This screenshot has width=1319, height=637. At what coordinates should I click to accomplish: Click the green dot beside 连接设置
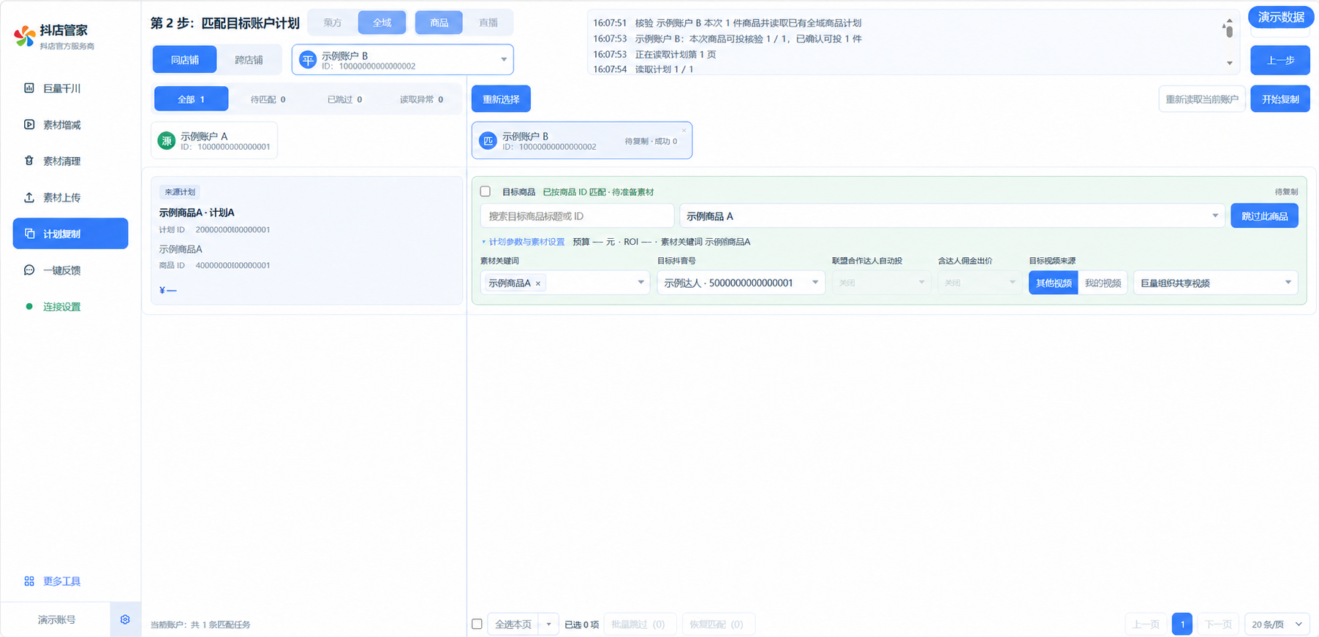[x=29, y=307]
